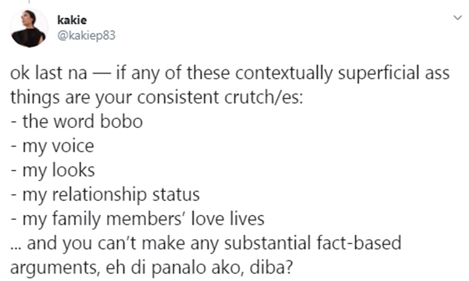Select the '- my relationship status' line
The image size is (469, 281).
[x=105, y=195]
